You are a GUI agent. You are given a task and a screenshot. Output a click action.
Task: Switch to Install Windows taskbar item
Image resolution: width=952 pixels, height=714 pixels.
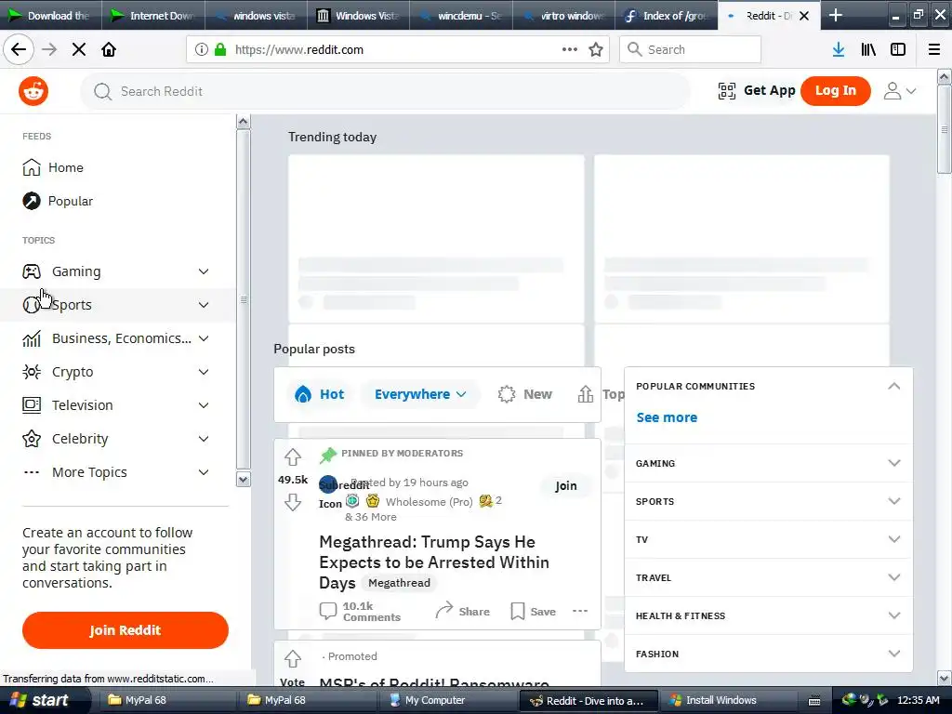point(727,700)
